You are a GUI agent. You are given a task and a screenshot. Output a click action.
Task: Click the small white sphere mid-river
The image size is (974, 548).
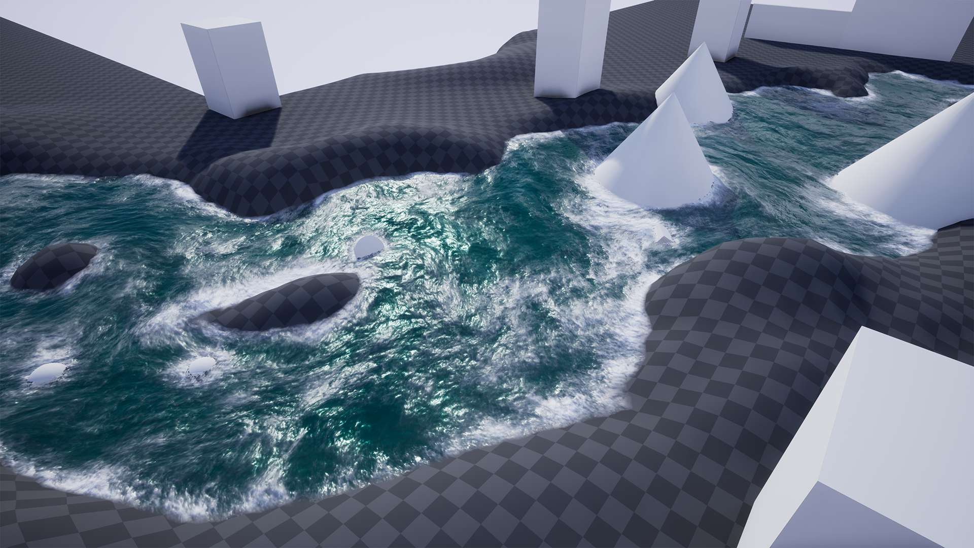(369, 247)
